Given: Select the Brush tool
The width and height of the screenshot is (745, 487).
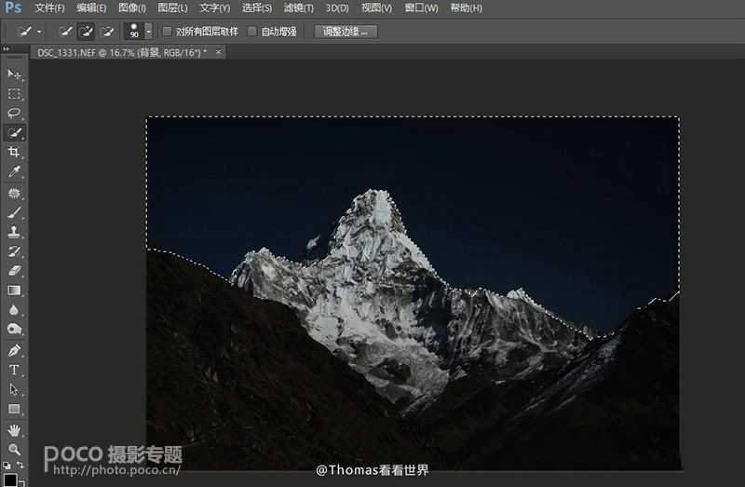Looking at the screenshot, I should (x=14, y=212).
